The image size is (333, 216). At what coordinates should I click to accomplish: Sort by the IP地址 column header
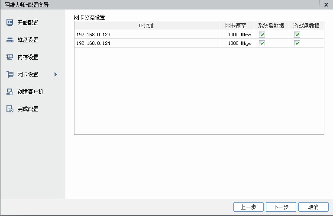tap(146, 25)
